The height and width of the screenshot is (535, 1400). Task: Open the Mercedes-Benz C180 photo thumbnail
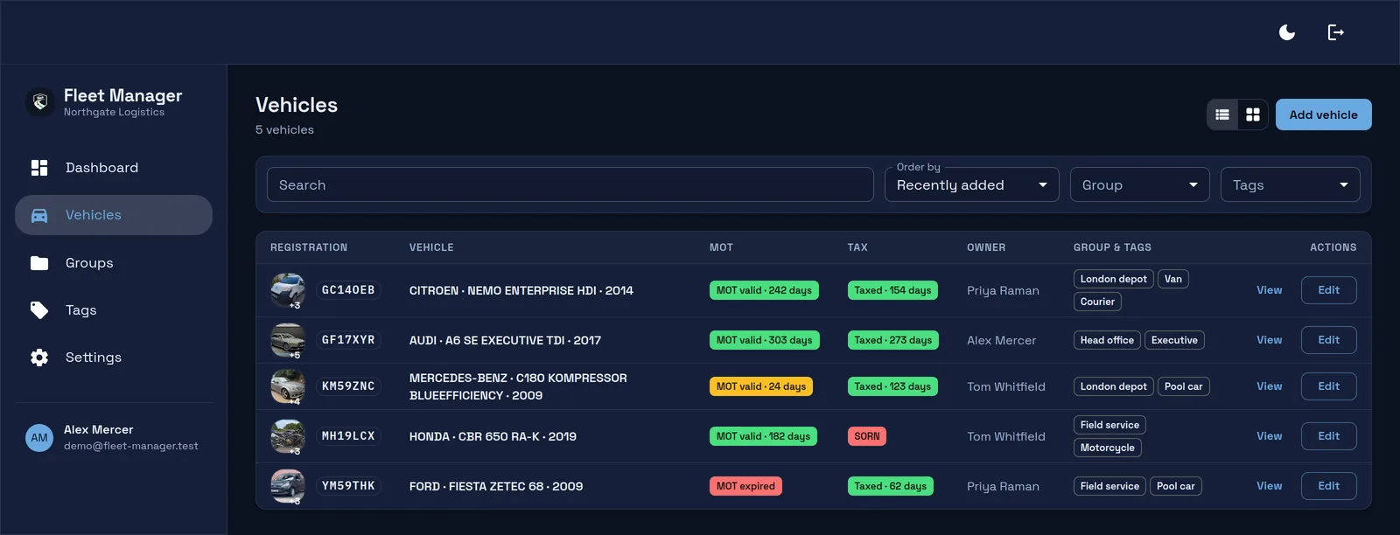pyautogui.click(x=288, y=386)
